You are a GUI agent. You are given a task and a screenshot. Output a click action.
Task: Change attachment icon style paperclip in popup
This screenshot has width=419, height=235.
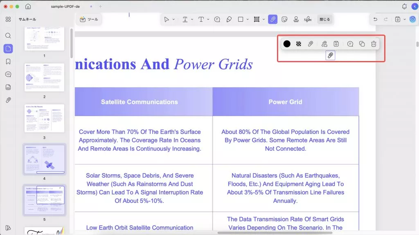[310, 44]
